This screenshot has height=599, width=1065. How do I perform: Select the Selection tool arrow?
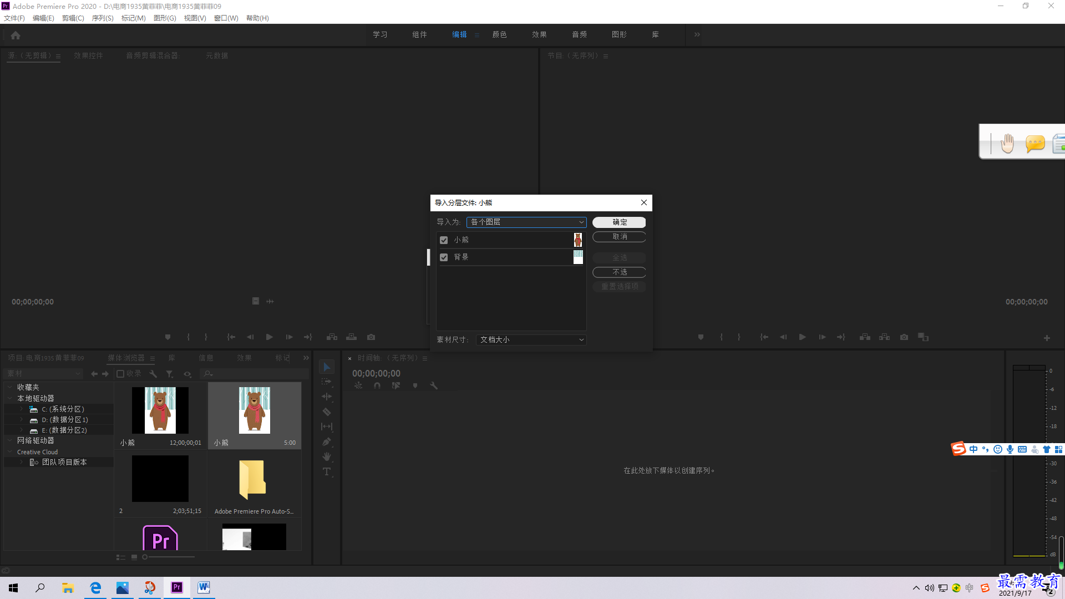[x=327, y=367]
